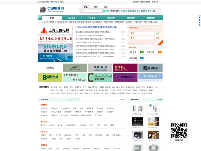Click the HITACHI ad tile
This screenshot has height=151, width=201.
click(50, 68)
